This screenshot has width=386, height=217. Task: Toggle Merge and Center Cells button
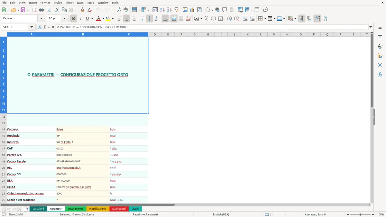pyautogui.click(x=174, y=19)
